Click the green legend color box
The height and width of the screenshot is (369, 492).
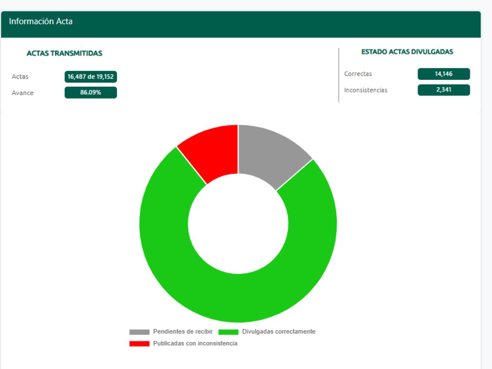coord(228,332)
